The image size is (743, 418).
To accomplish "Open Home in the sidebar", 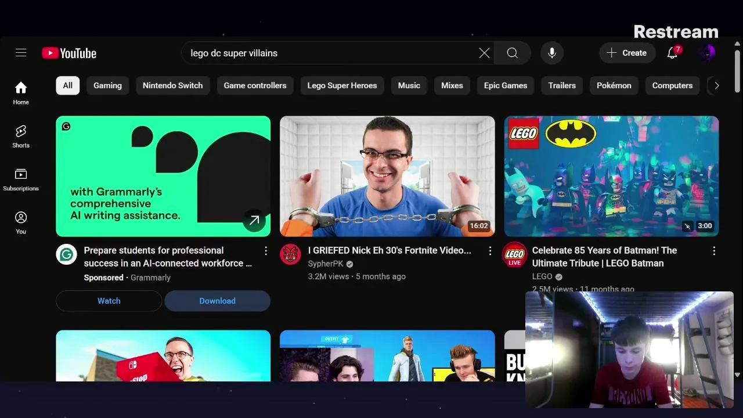I will (21, 93).
